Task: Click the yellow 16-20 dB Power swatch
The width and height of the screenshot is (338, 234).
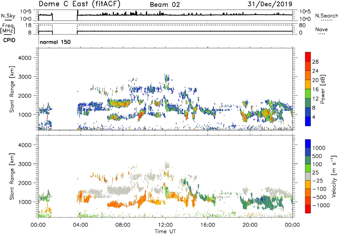Action: click(308, 84)
